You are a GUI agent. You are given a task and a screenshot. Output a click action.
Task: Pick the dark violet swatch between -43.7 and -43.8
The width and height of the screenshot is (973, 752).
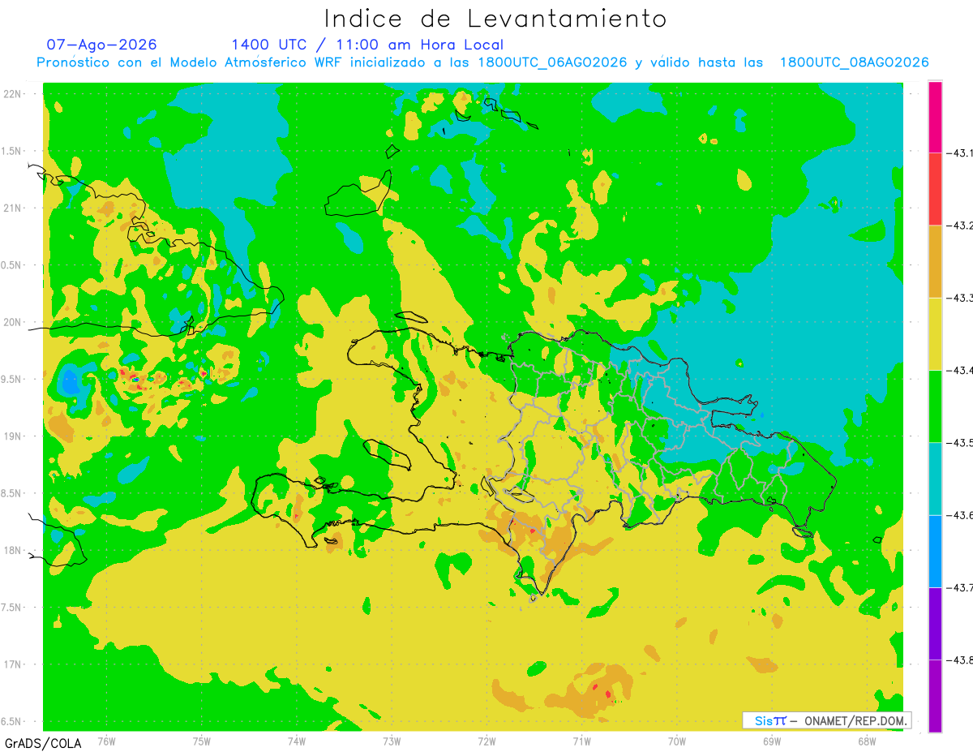(935, 623)
